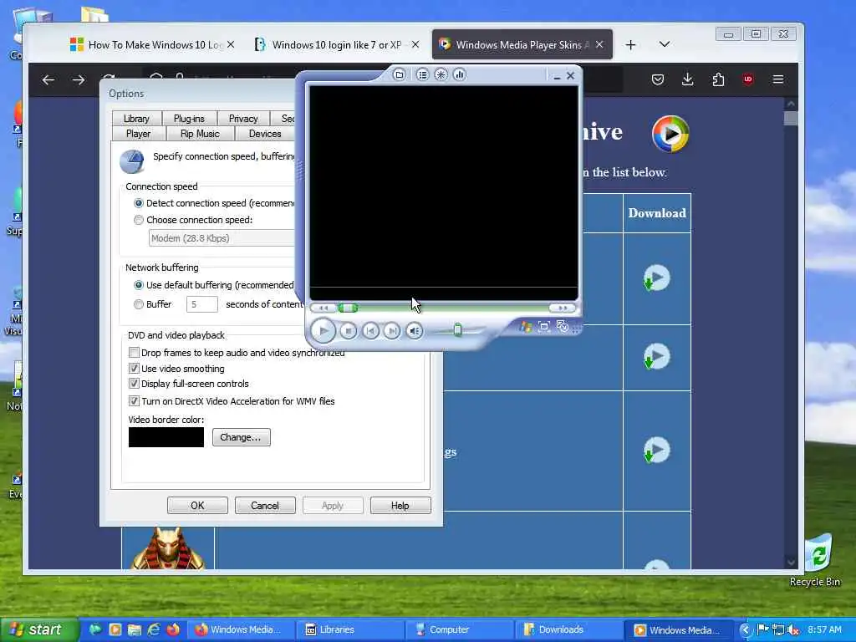Click the buffer seconds input field
856x642 pixels.
202,304
